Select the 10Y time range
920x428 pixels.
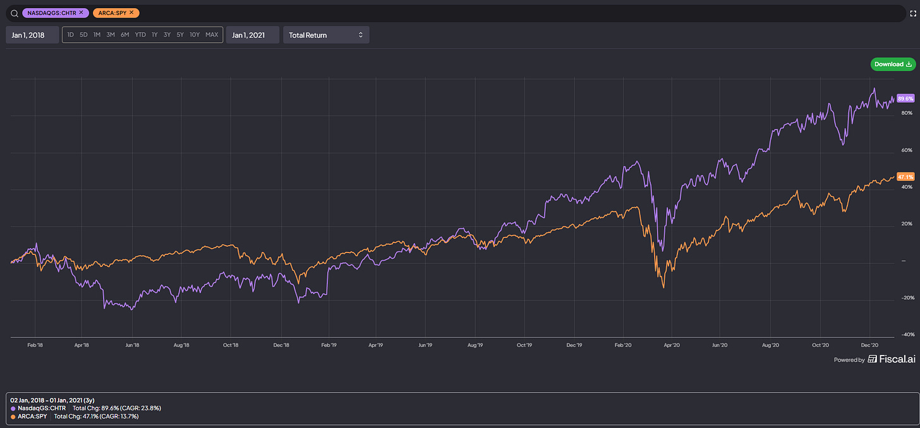click(x=195, y=35)
